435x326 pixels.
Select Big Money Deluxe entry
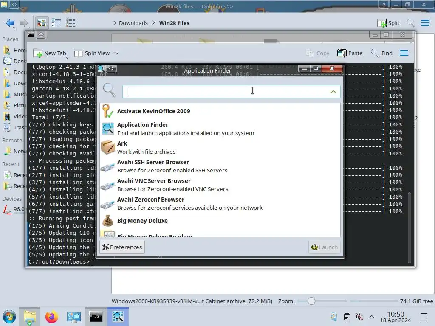click(220, 221)
